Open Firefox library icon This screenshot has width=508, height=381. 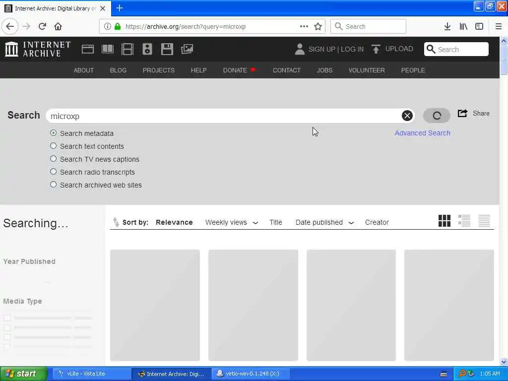[463, 27]
